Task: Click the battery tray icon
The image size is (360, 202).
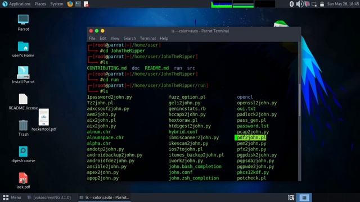Action: [322, 4]
